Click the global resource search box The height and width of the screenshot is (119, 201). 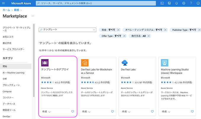pos(96,3)
